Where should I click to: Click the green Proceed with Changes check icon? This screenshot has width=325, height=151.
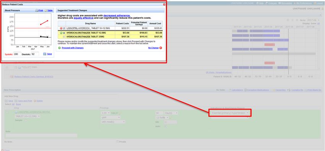(60, 48)
